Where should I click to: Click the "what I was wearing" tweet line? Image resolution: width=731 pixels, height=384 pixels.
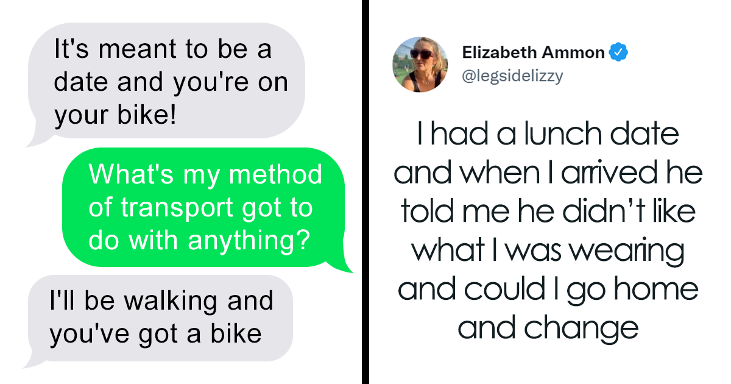point(548,251)
